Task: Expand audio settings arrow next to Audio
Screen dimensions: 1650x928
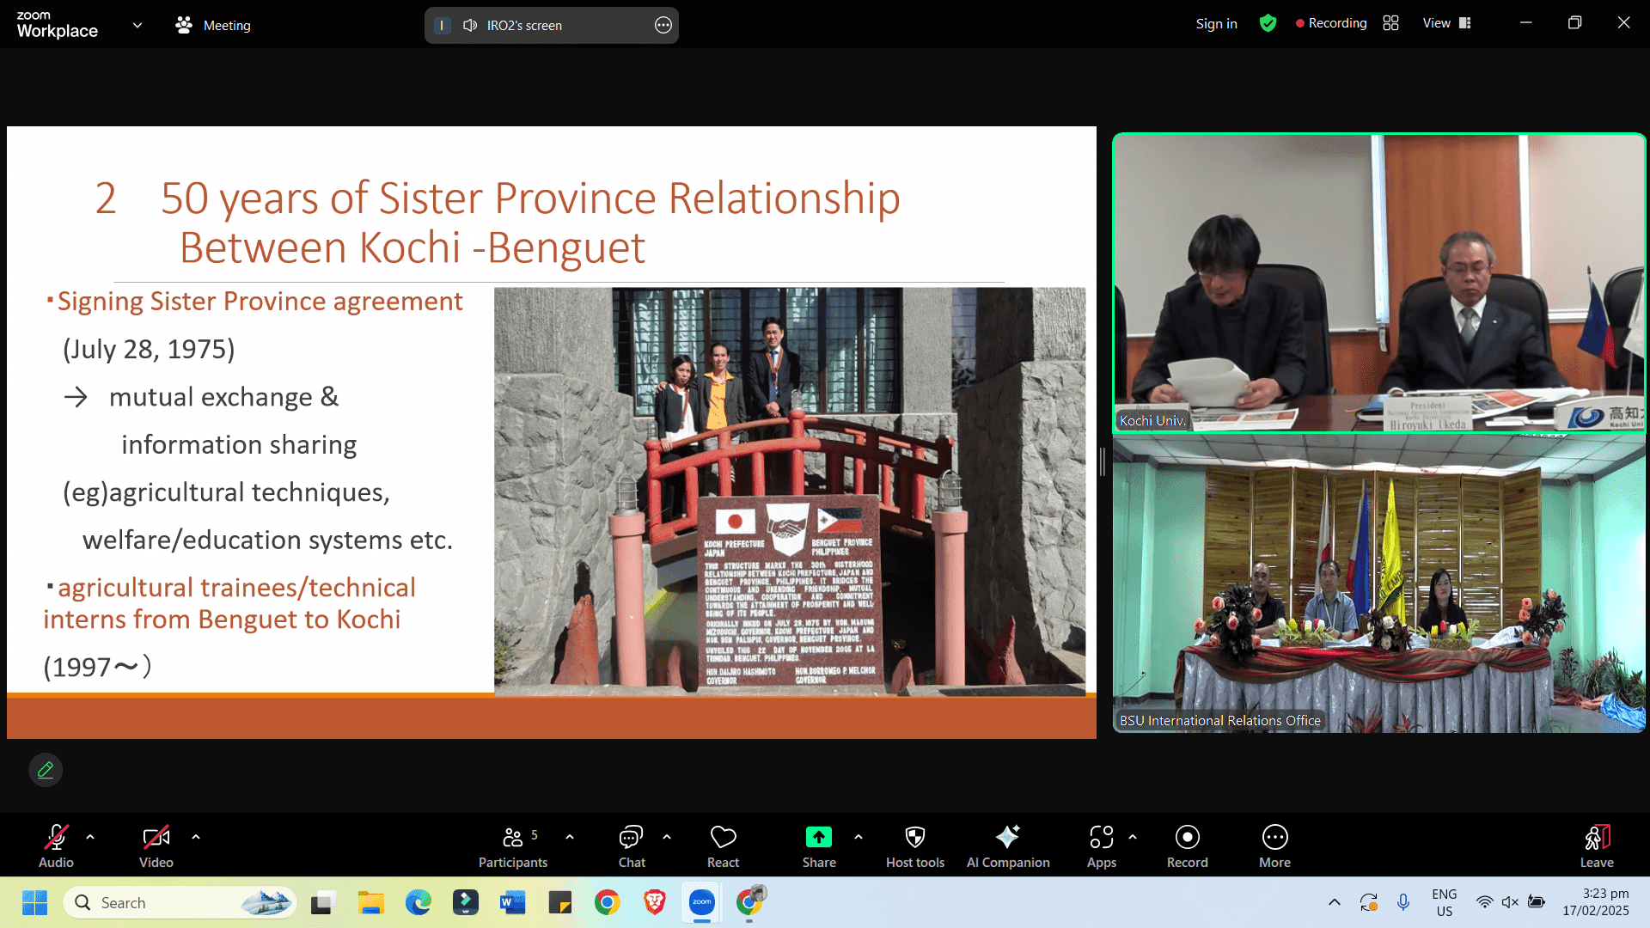Action: pos(90,836)
